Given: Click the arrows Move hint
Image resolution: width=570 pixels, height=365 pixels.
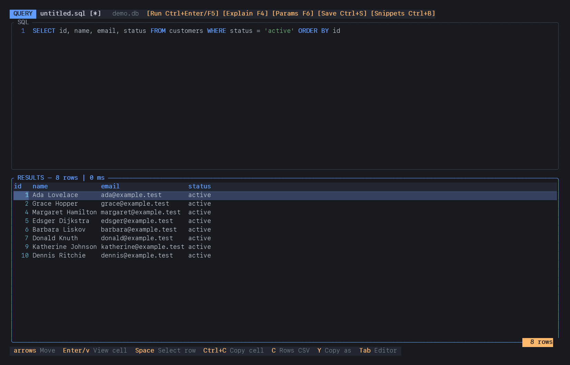Looking at the screenshot, I should pos(35,350).
